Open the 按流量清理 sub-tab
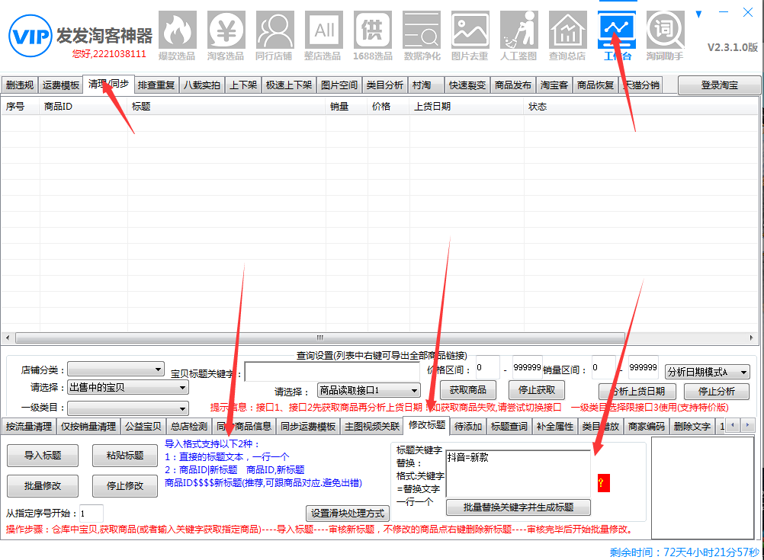Screen dimensions: 764x560 coord(29,427)
